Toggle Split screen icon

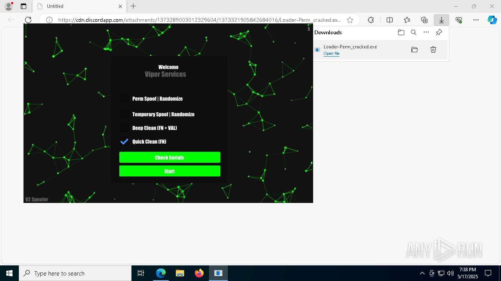coord(390,20)
